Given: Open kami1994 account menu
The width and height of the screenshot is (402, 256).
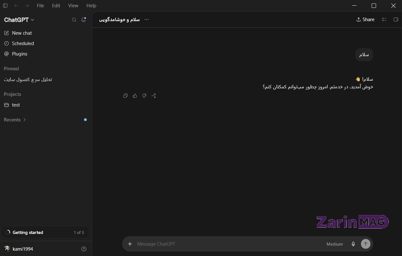Looking at the screenshot, I should click(19, 249).
